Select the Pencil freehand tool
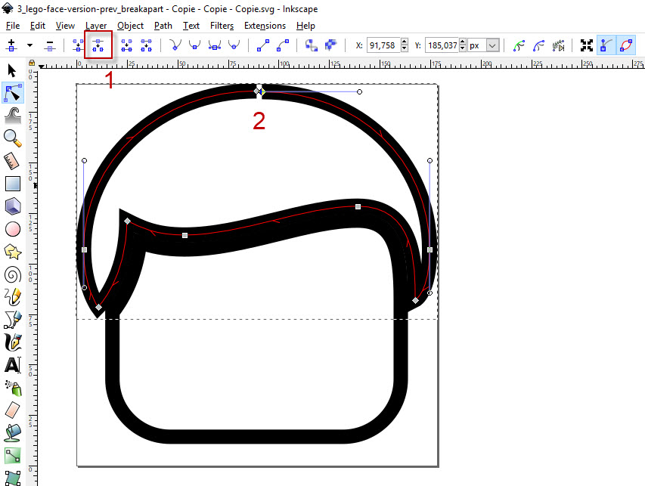The height and width of the screenshot is (486, 645). click(x=13, y=297)
